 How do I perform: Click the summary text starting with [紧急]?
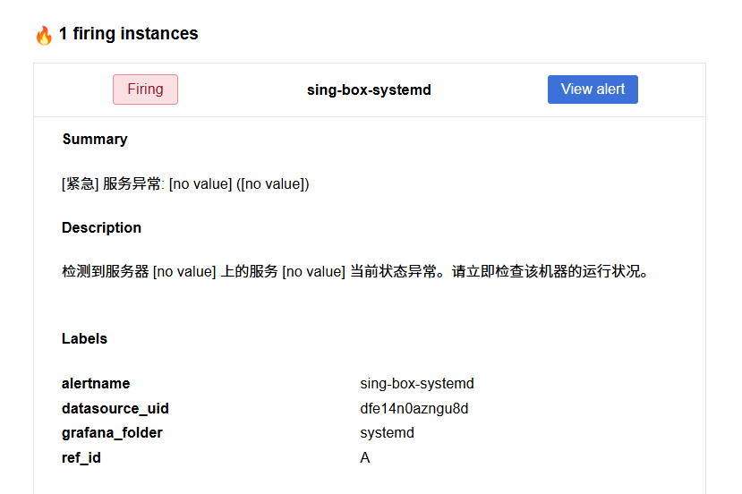pyautogui.click(x=185, y=184)
